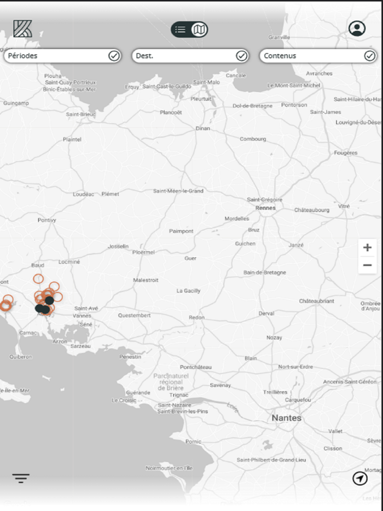383x511 pixels.
Task: Click the Pontivy label
Action: [47, 220]
